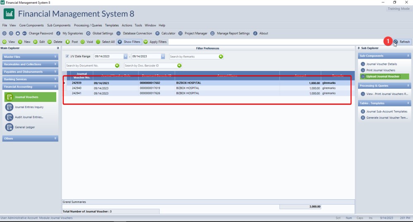
Task: Open the Templates menu
Action: click(112, 25)
